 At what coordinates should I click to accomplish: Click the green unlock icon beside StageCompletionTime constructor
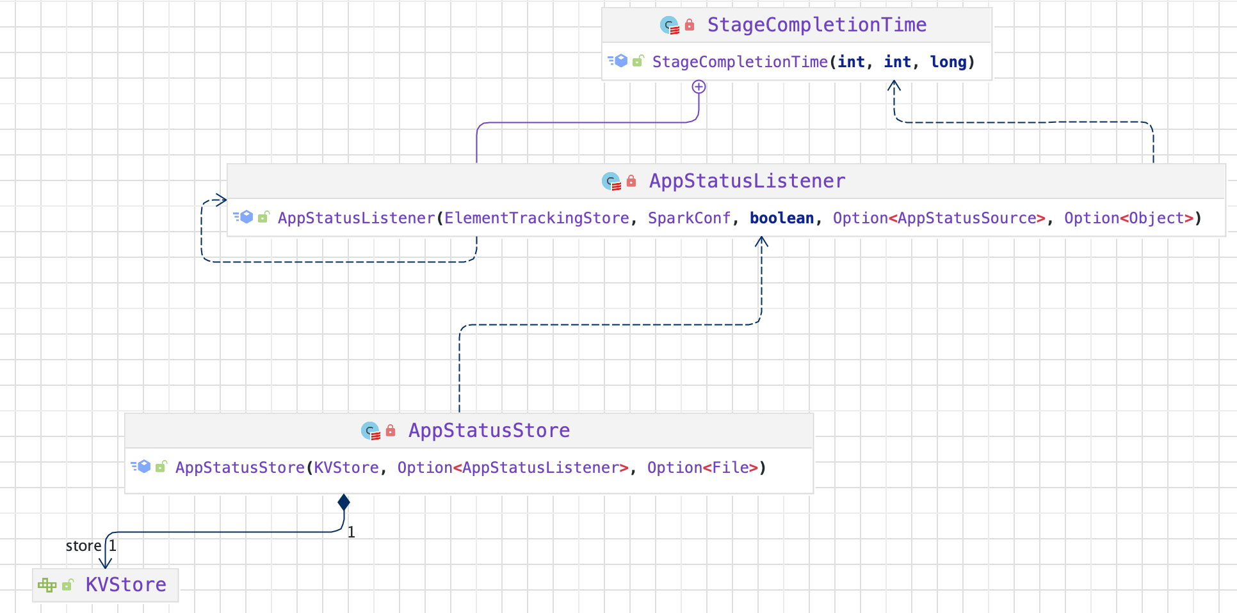(x=638, y=61)
